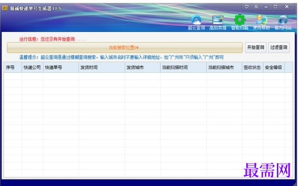Launch the 智能扫描 green gear tool

(239, 22)
